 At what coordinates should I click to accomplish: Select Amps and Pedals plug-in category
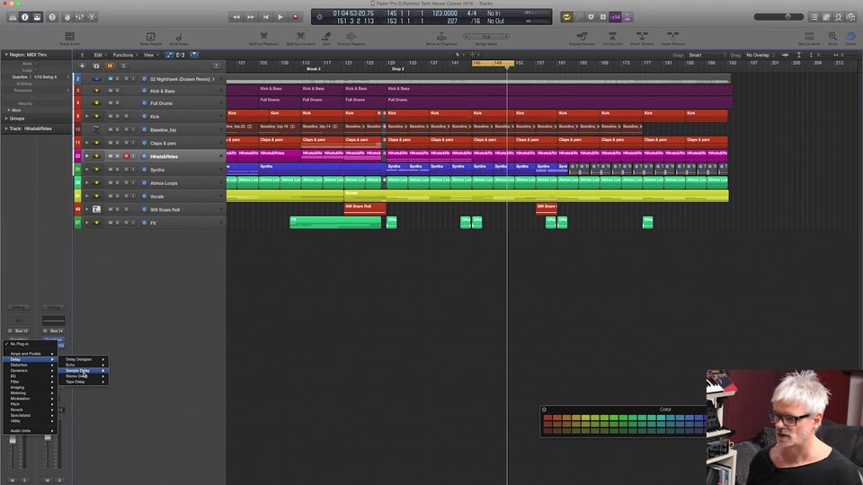pyautogui.click(x=30, y=354)
